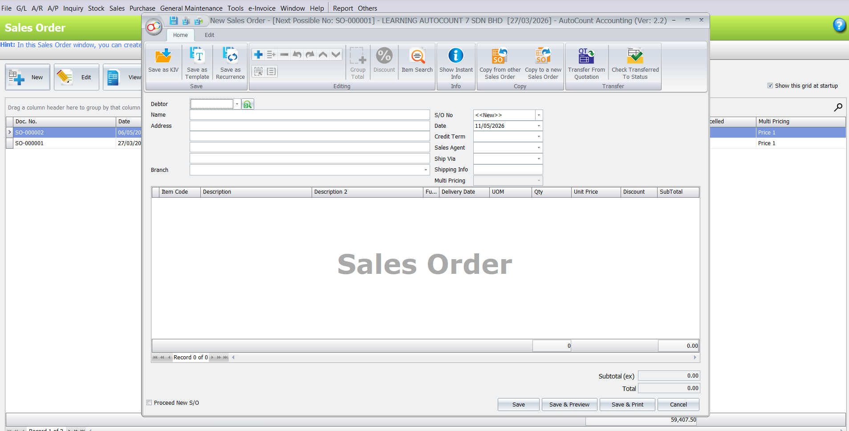Open the Sales Agent dropdown arrow
The height and width of the screenshot is (431, 849).
point(539,148)
